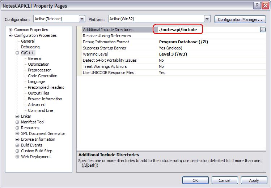Image resolution: width=271 pixels, height=188 pixels.
Task: Collapse Configuration Properties node
Action: click(10, 35)
